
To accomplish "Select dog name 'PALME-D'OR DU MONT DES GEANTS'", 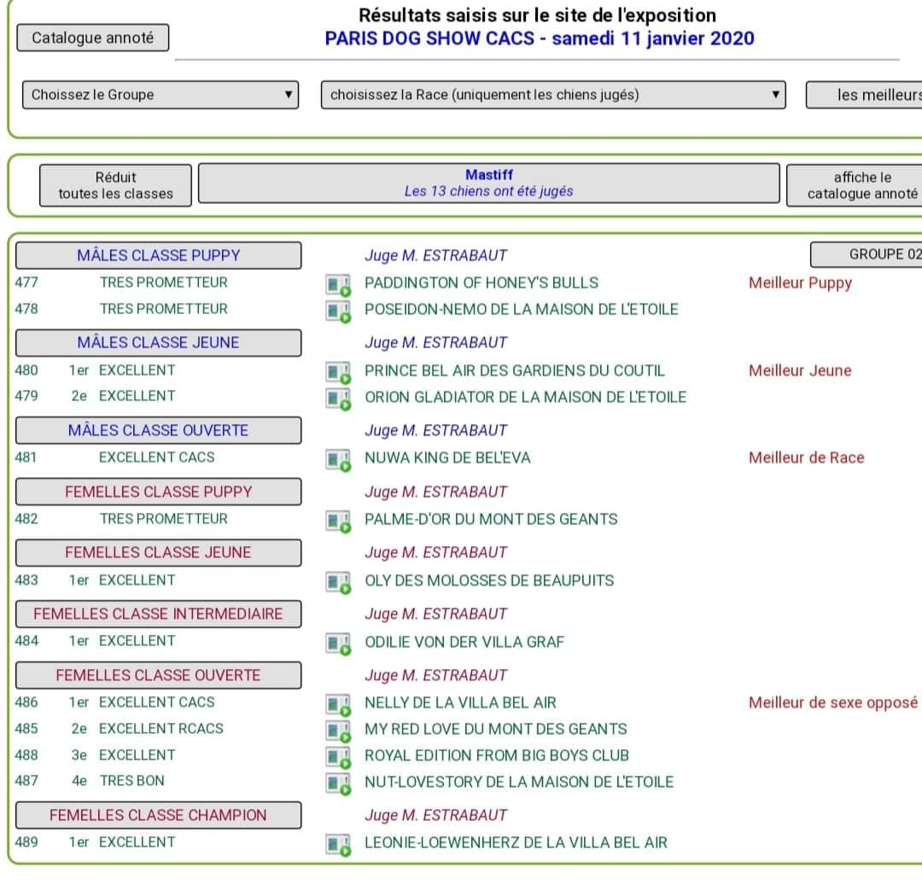I will 491,519.
